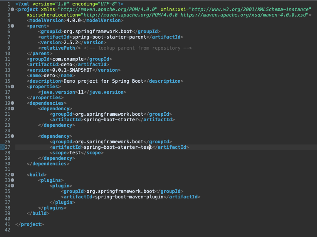317x237 pixels.
Task: Click name value demo on line 14
Action: 49,76
